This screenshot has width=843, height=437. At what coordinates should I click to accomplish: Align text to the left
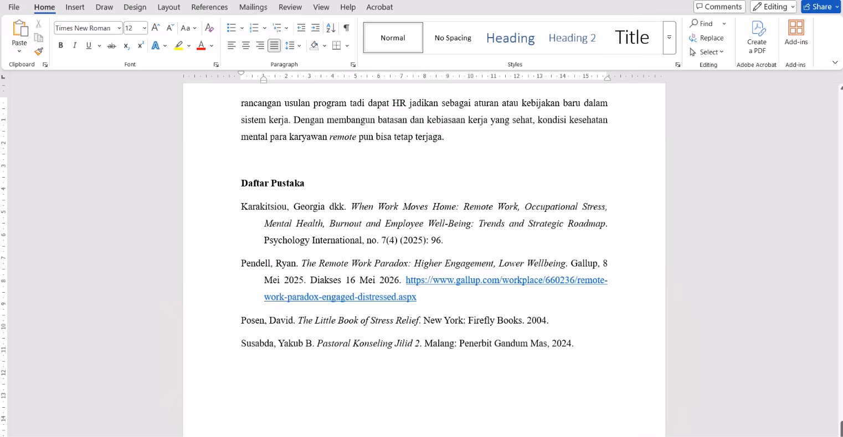(232, 45)
